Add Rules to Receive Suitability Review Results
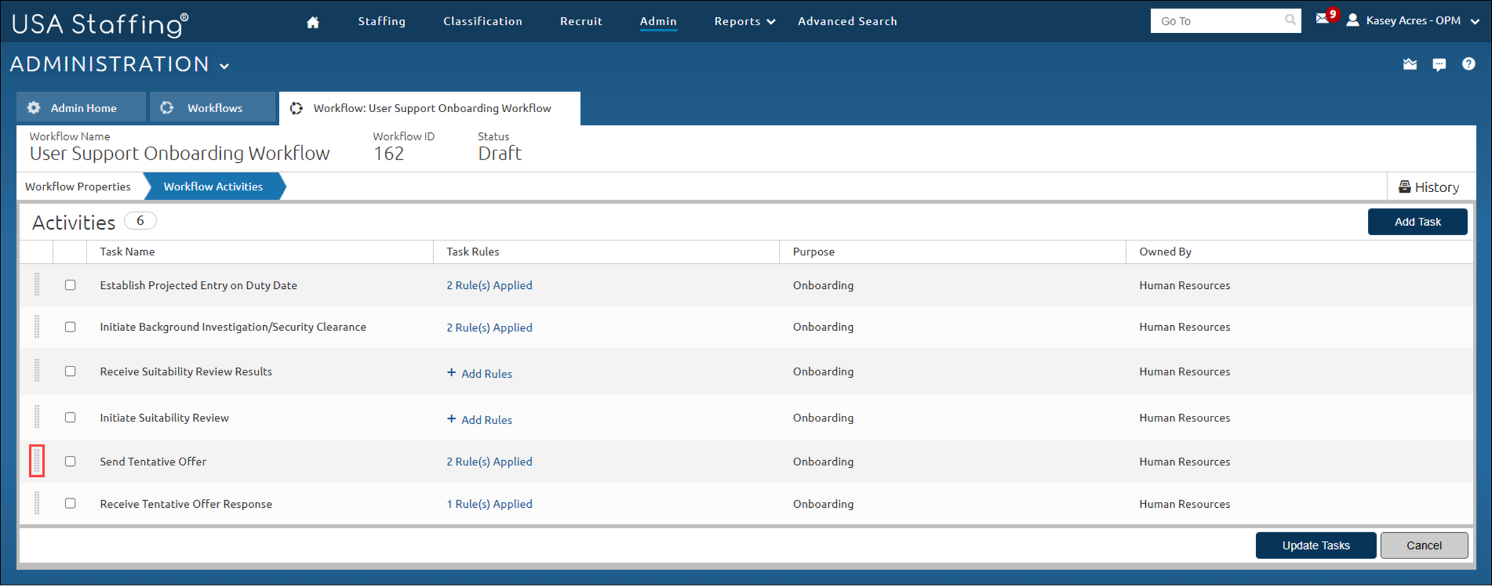This screenshot has height=586, width=1492. click(x=479, y=374)
